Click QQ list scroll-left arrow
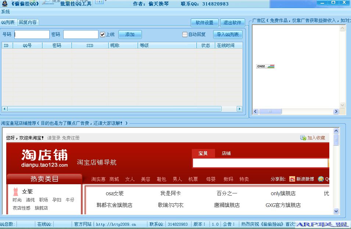Viewport: 351px width, 229px height. 4,109
